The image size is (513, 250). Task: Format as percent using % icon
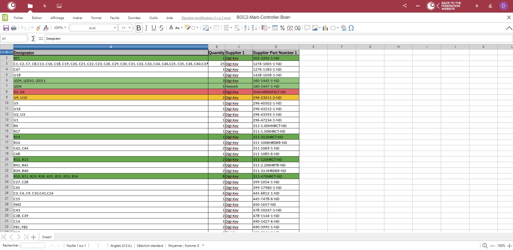pyautogui.click(x=282, y=28)
